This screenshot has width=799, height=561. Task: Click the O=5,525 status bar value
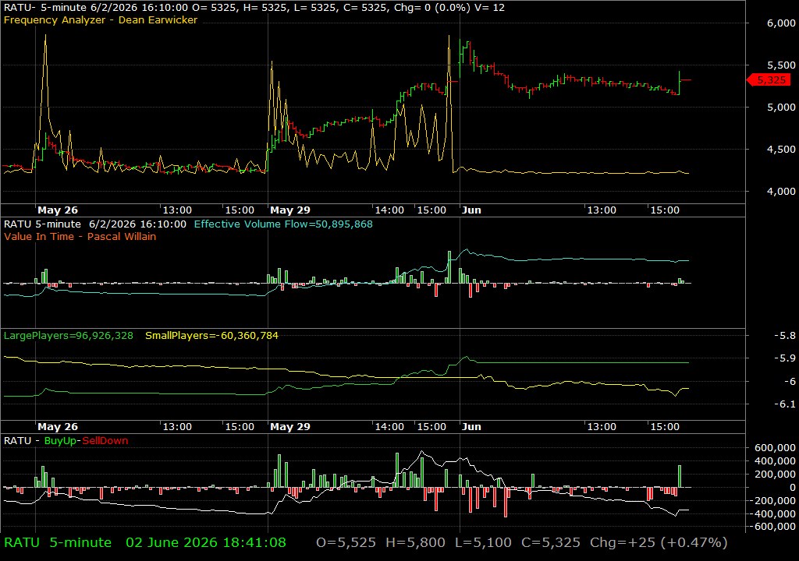point(346,542)
